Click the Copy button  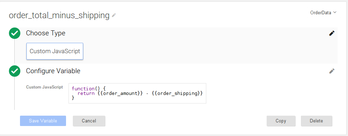(x=281, y=121)
